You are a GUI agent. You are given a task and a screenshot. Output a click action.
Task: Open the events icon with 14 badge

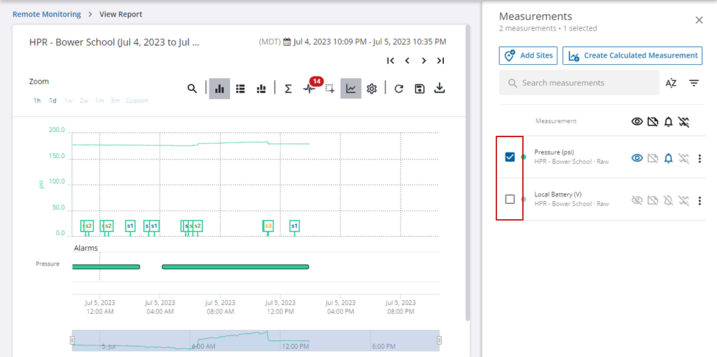(x=309, y=88)
